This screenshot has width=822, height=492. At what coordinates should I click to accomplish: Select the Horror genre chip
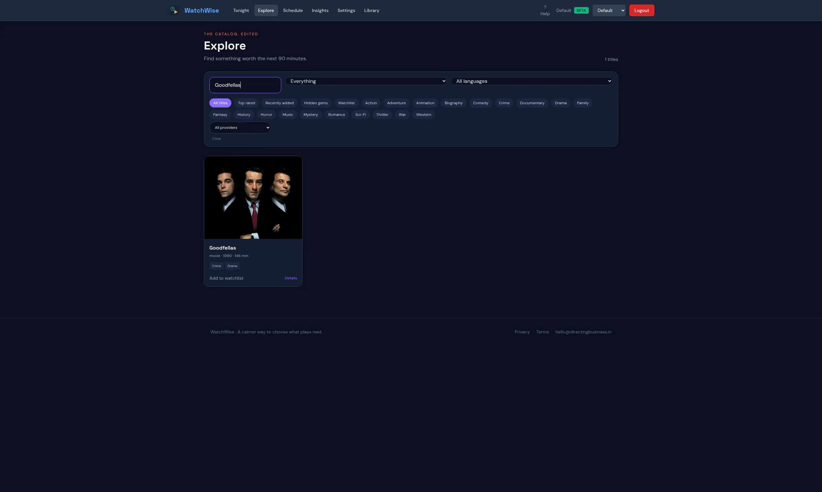coord(266,114)
